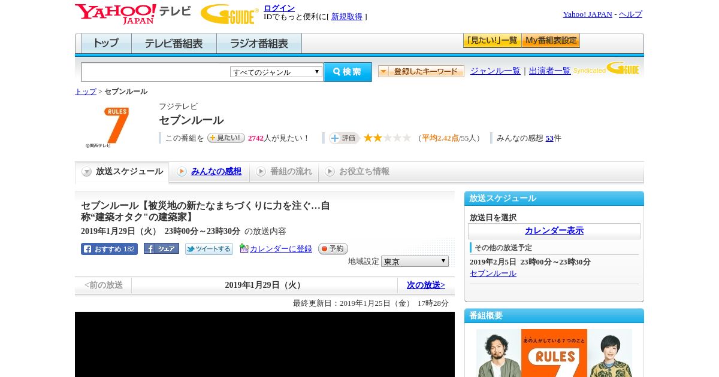
Task: Click the <前の放送 link
Action: click(x=104, y=285)
